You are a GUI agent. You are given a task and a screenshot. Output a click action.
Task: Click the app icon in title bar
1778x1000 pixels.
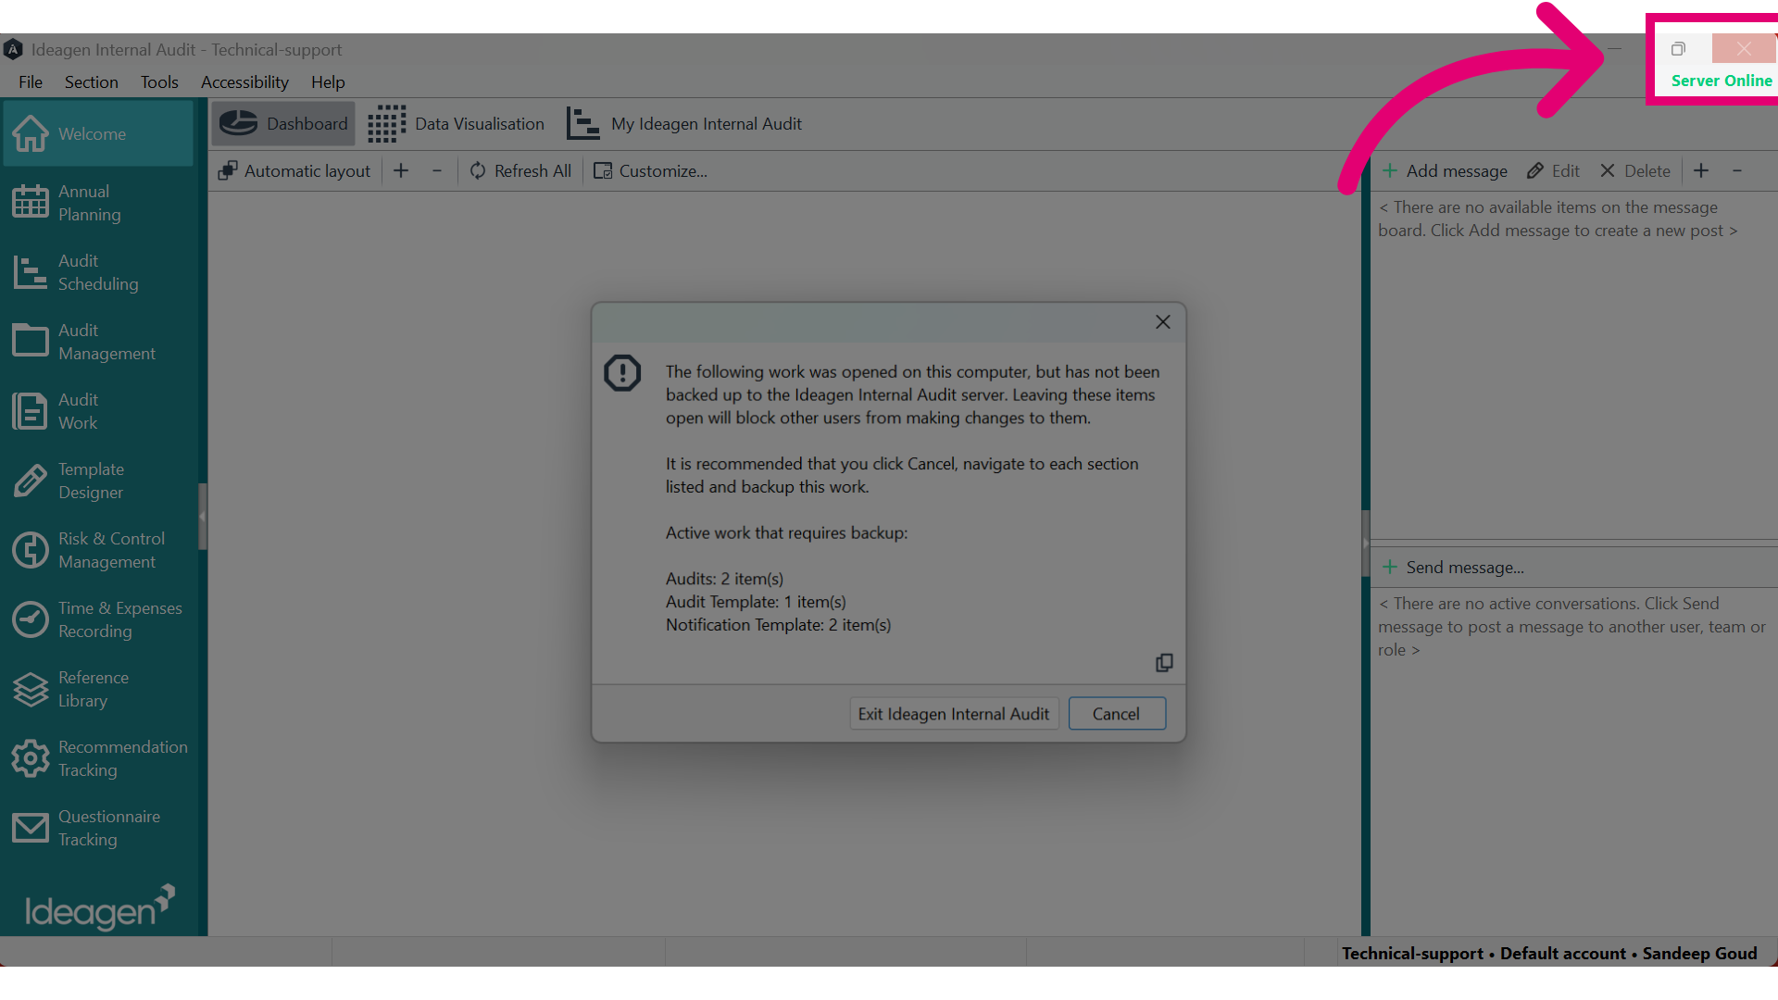(13, 50)
